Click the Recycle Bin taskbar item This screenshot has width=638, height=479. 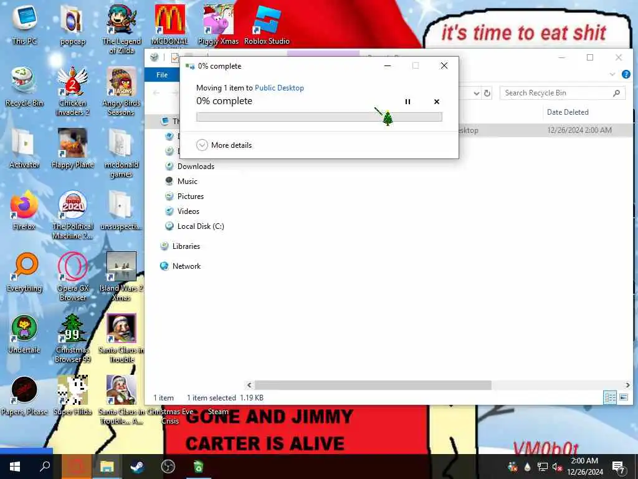[198, 467]
